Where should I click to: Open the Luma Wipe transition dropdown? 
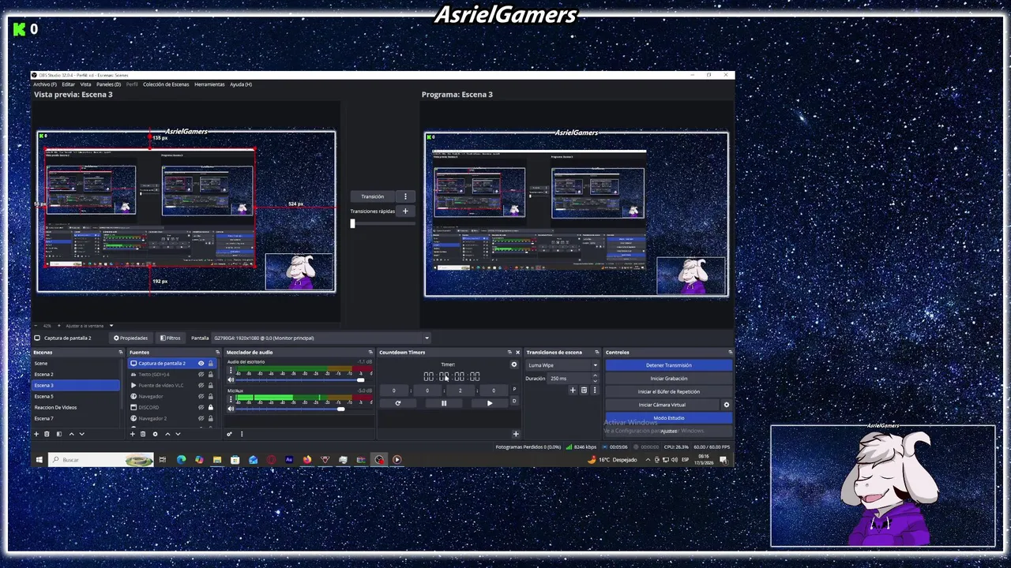click(x=562, y=365)
